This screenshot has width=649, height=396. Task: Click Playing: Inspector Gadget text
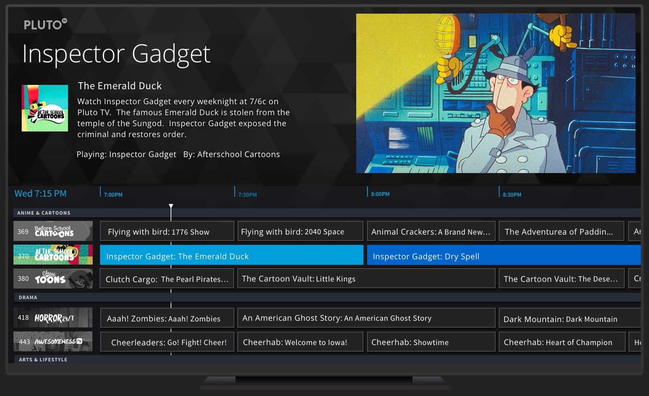tap(126, 154)
